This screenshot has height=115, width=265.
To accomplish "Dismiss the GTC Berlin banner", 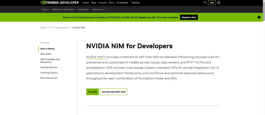I will point(259,17).
